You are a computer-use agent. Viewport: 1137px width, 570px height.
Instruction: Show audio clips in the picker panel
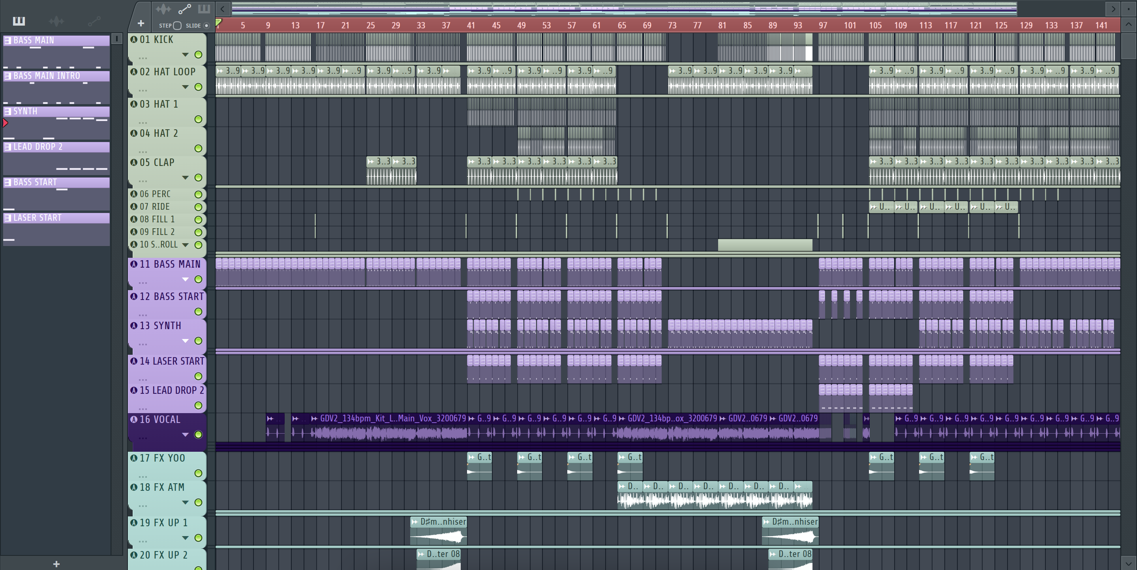[x=56, y=21]
